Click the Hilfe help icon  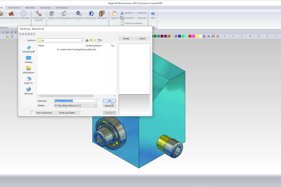pos(153,15)
